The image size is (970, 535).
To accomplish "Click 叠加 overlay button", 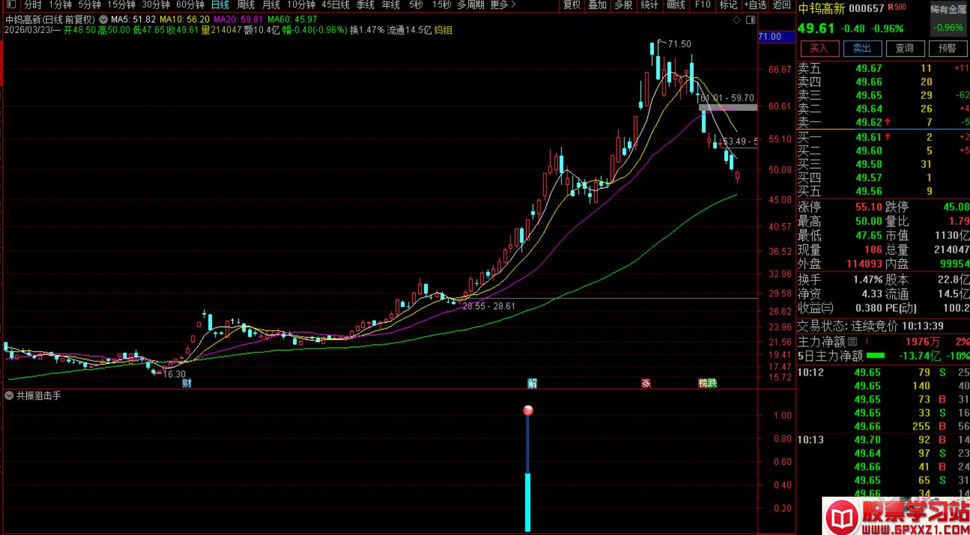I will [597, 5].
